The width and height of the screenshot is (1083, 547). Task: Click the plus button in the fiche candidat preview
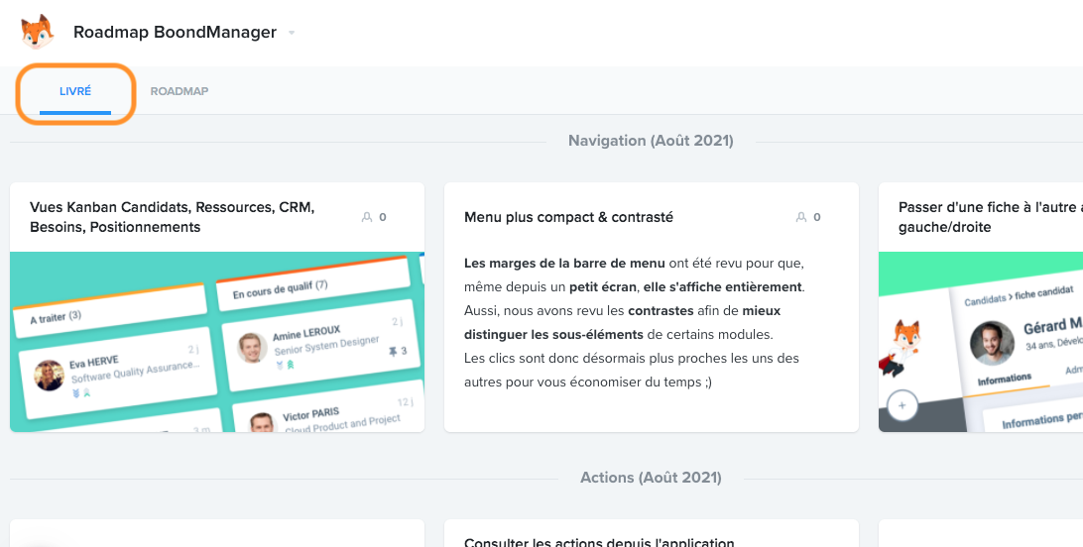pos(902,405)
